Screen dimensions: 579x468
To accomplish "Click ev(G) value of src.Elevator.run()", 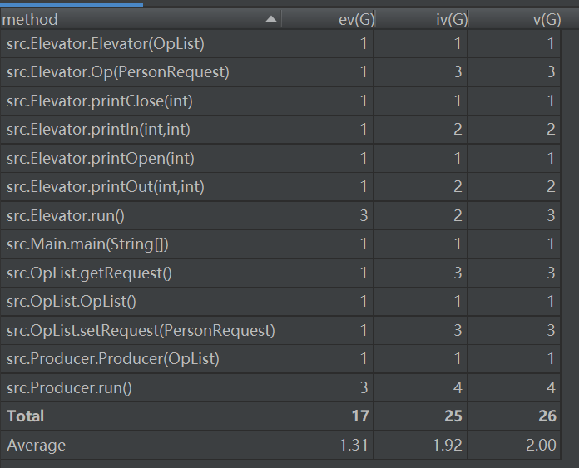I will [x=364, y=215].
